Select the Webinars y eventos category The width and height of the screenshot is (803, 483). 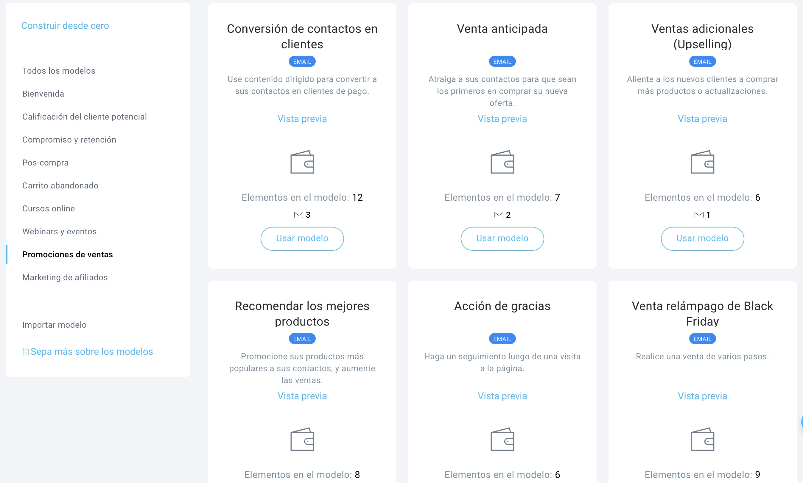(x=59, y=231)
